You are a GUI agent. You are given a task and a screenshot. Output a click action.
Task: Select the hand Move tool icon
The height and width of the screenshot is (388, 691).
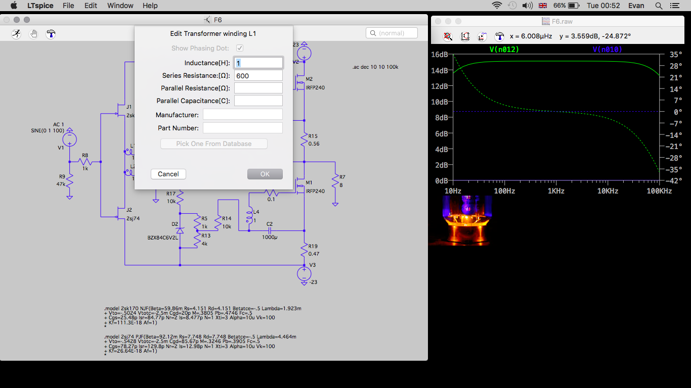tap(33, 34)
